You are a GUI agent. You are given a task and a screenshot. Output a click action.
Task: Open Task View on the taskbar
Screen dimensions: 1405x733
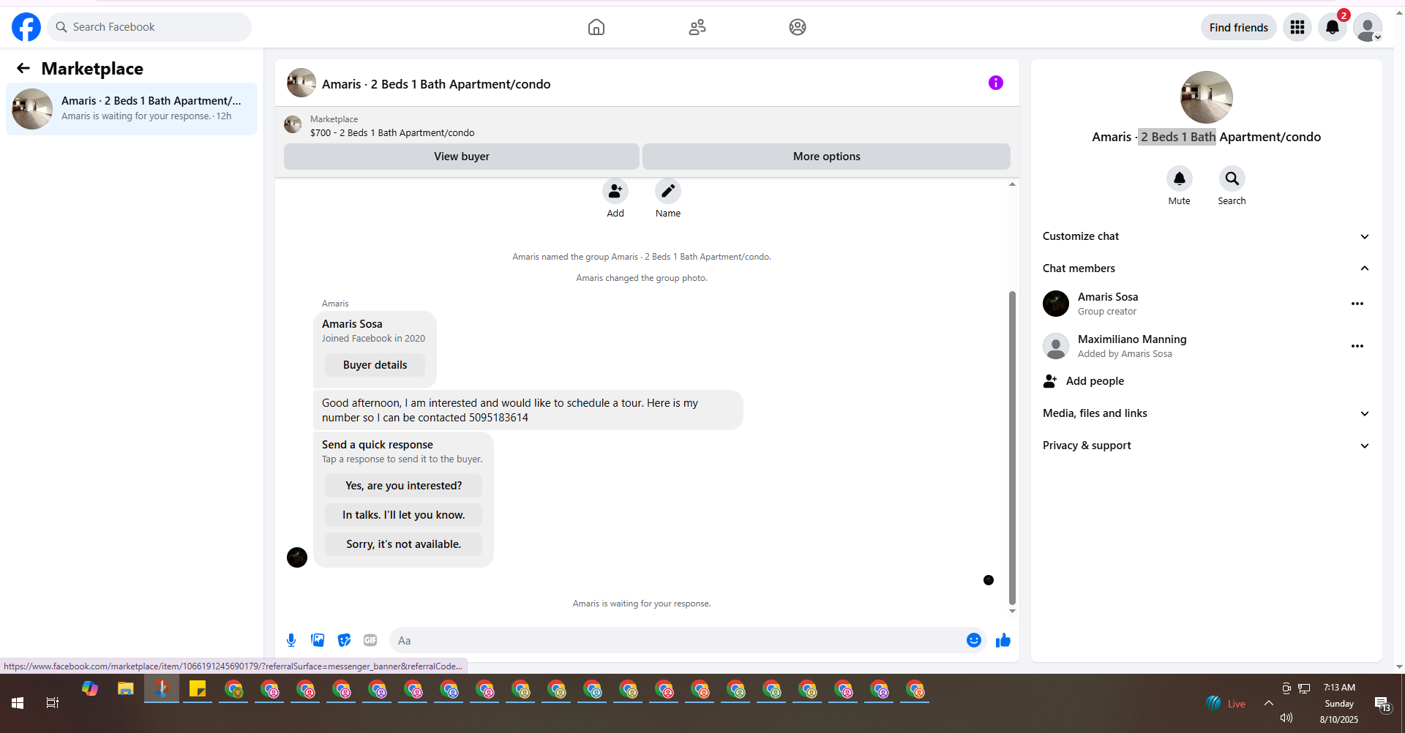[53, 703]
